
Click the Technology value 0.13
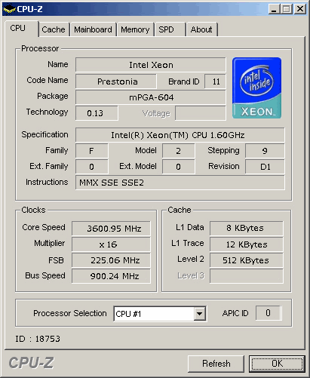coord(97,113)
